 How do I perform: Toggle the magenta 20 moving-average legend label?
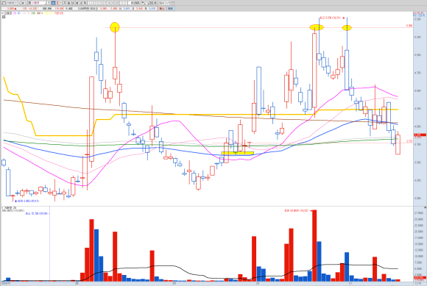[x=15, y=13]
